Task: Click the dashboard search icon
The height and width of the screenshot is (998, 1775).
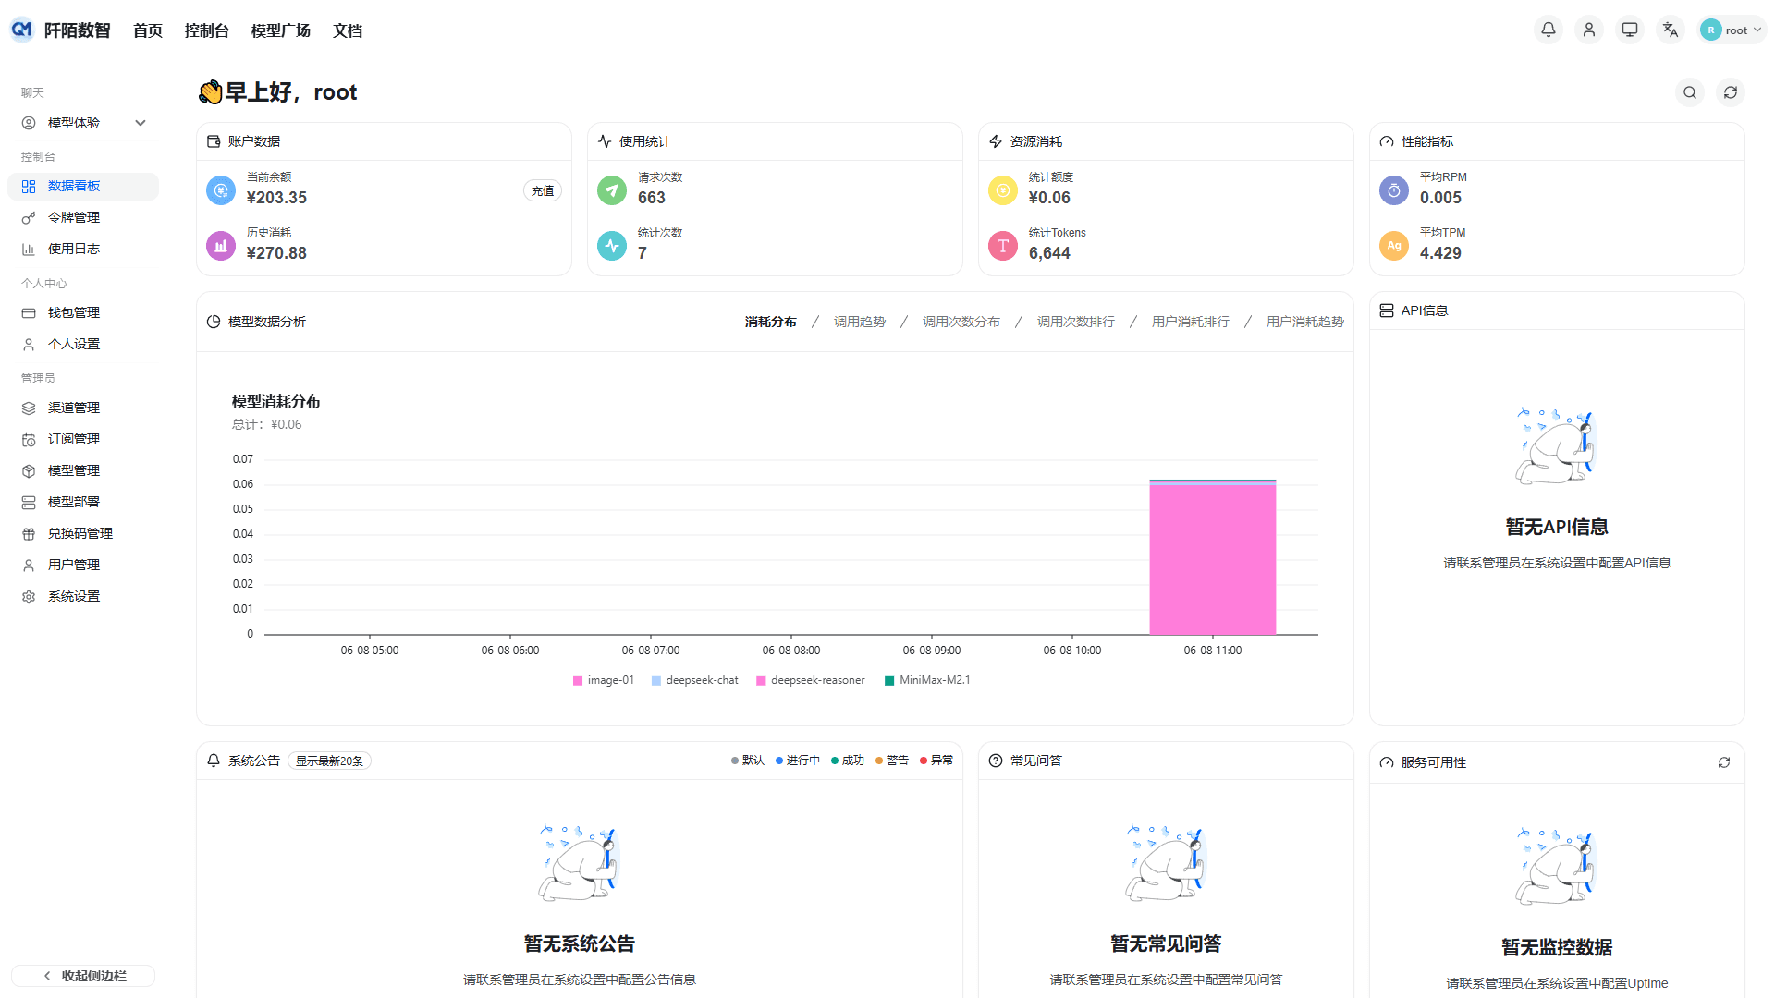Action: coord(1690,92)
